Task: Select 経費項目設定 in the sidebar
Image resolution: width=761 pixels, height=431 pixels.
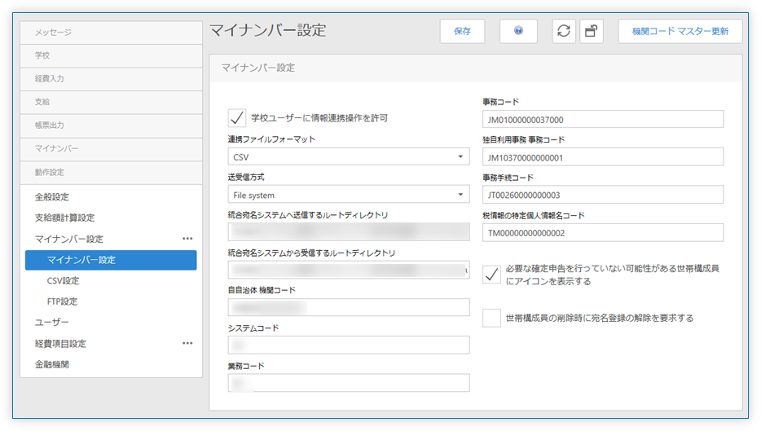Action: tap(60, 344)
